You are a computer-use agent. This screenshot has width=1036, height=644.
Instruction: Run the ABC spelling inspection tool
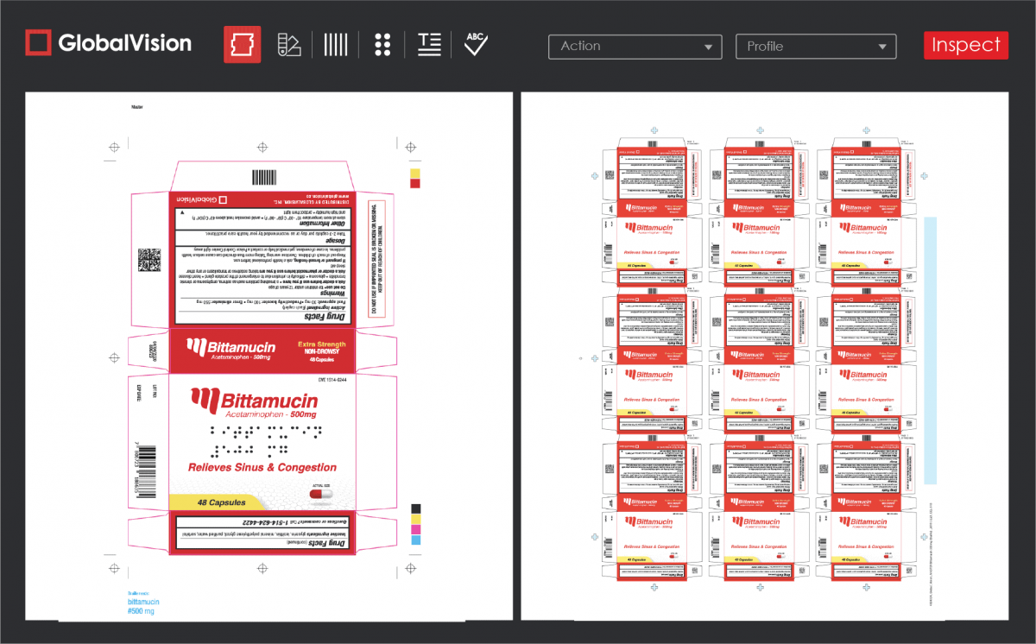(x=475, y=44)
